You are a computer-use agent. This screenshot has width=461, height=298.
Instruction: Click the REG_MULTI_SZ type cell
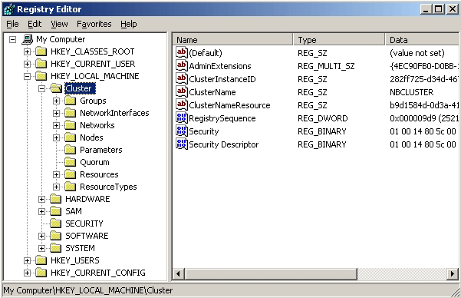(326, 66)
